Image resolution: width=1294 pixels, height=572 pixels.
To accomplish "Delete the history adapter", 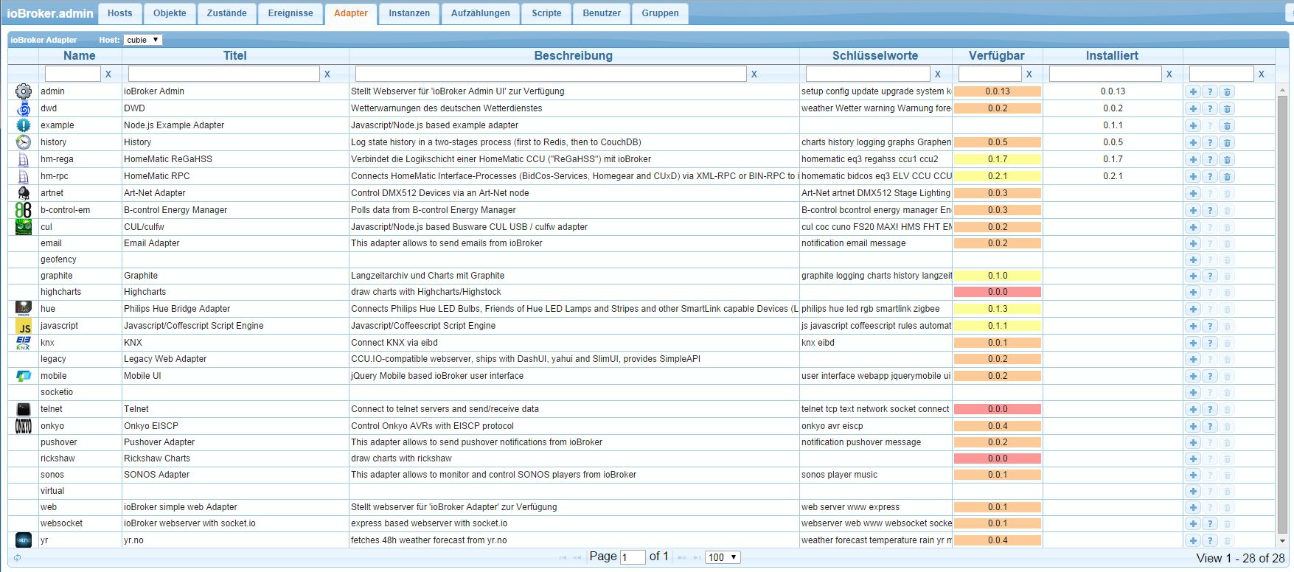I will pyautogui.click(x=1227, y=142).
